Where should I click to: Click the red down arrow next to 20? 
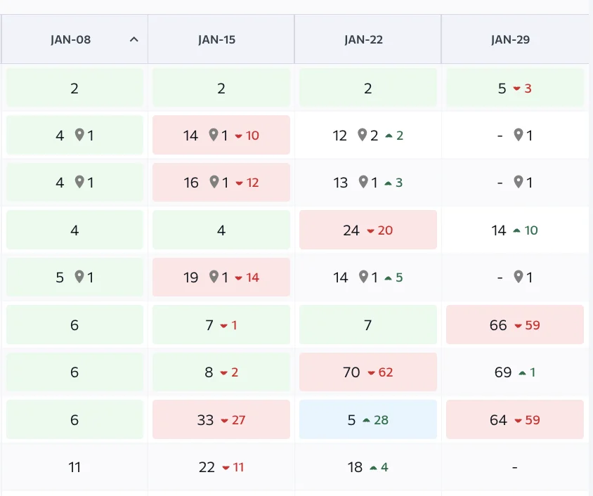point(372,230)
